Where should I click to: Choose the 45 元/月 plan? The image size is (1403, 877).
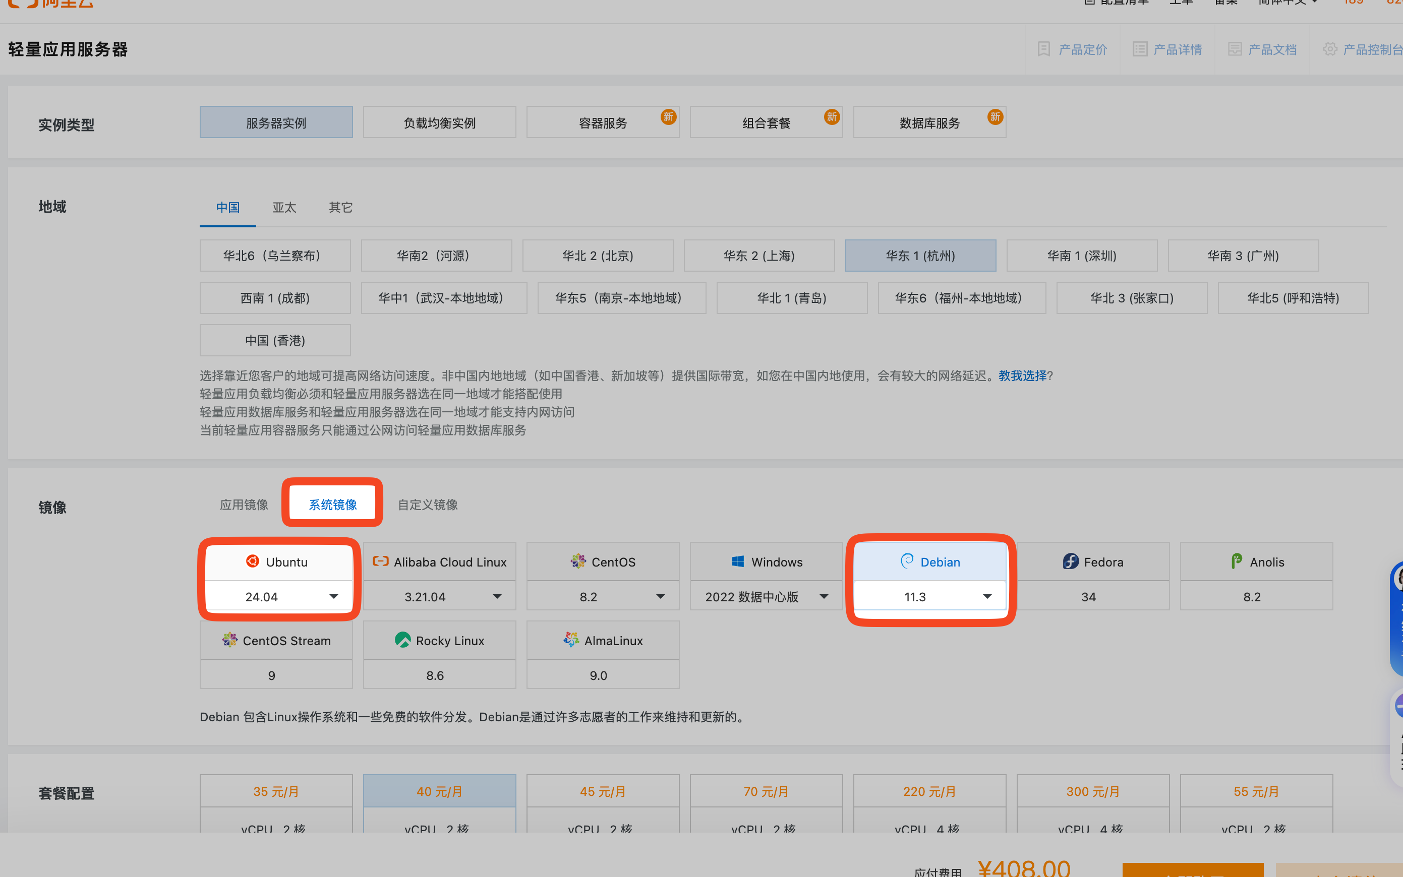pos(602,791)
